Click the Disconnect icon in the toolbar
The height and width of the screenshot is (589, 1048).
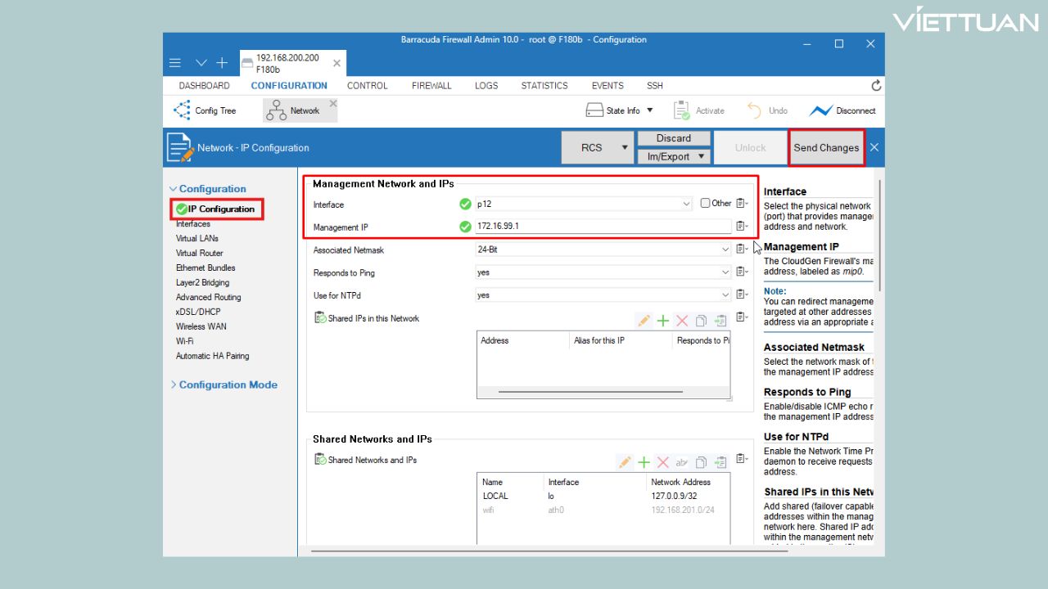point(820,110)
